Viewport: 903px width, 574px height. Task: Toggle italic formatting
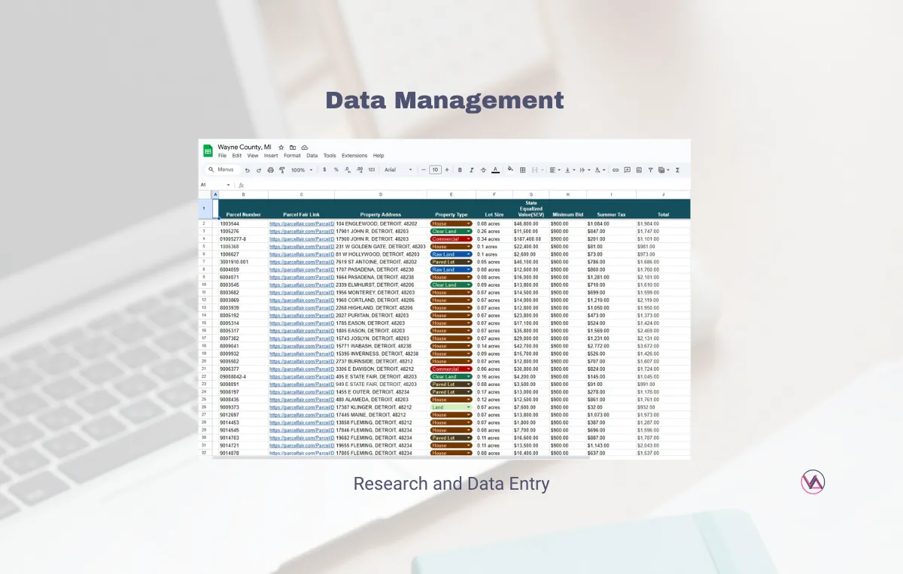[472, 170]
